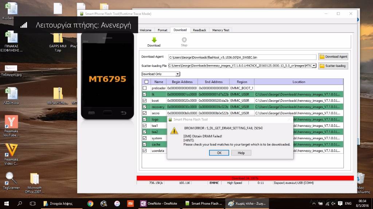This screenshot has width=373, height=209.
Task: Click the EMMC_BOOT_1 region cell
Action: (x=242, y=88)
